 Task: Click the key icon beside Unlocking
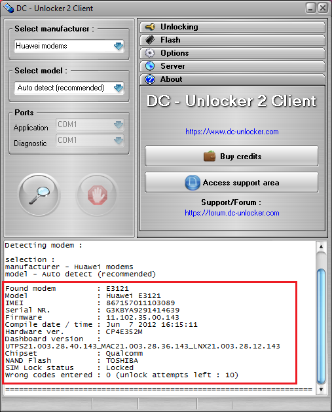(150, 27)
